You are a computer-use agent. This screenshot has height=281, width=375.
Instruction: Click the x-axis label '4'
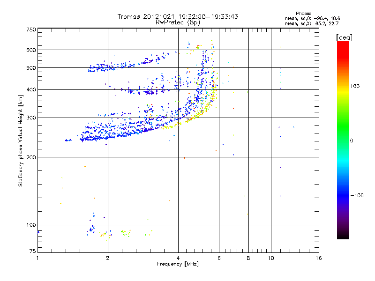[178, 258]
